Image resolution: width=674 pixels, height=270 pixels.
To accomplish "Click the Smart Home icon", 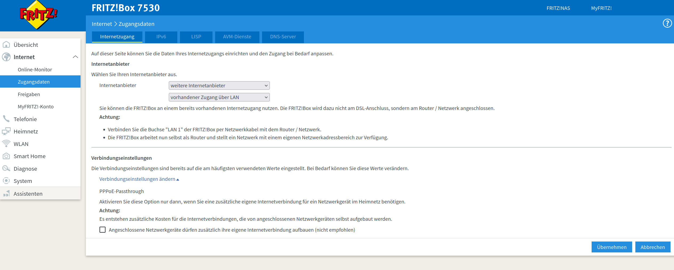I will point(6,156).
